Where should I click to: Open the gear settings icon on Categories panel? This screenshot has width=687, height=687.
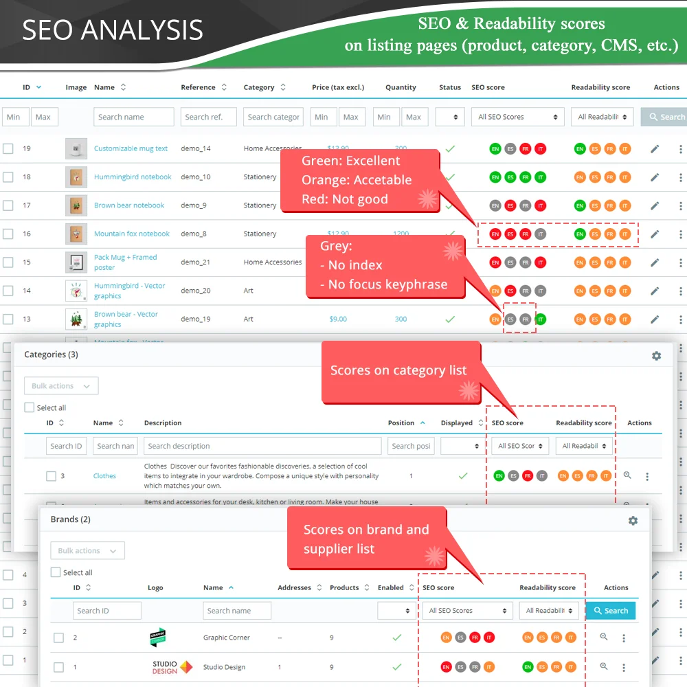(x=656, y=356)
